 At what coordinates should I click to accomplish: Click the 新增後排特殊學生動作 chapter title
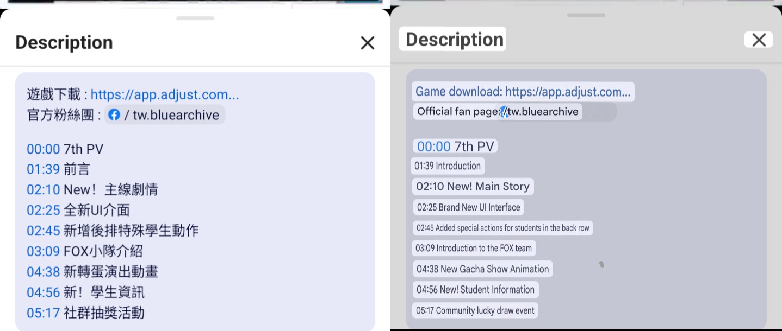[131, 231]
